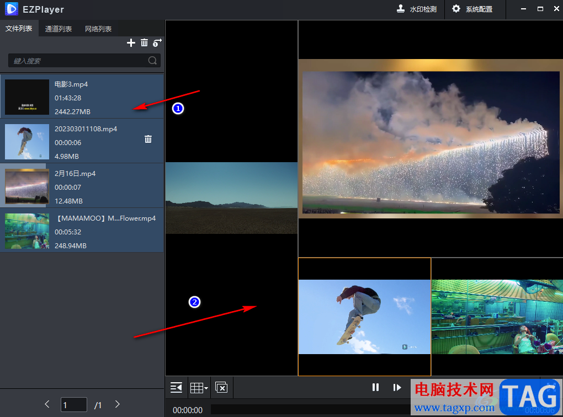Open 系统配置 system settings

[x=472, y=9]
